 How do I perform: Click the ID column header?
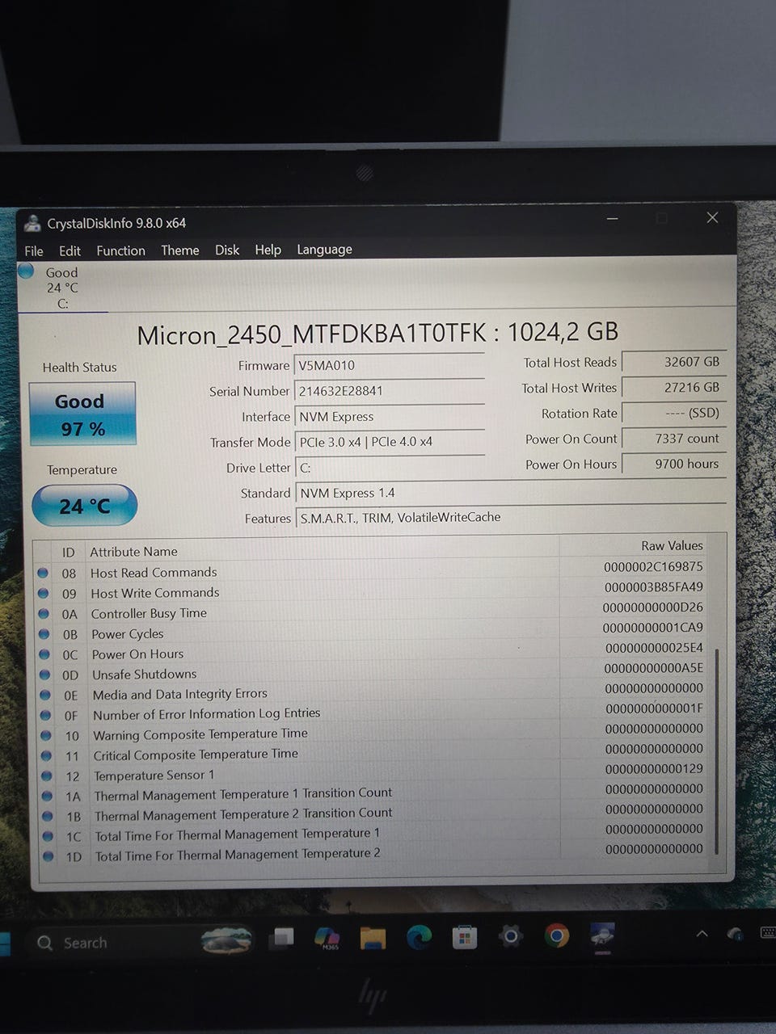click(x=68, y=553)
